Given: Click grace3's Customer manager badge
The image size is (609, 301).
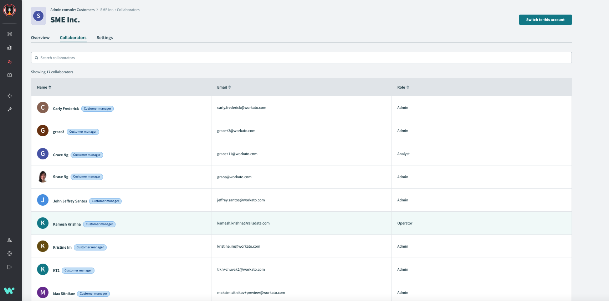Looking at the screenshot, I should (83, 132).
